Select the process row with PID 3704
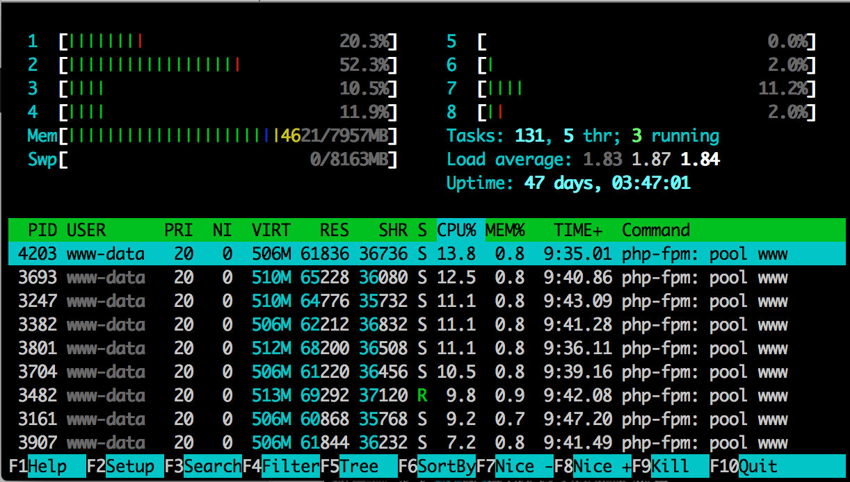 click(427, 372)
